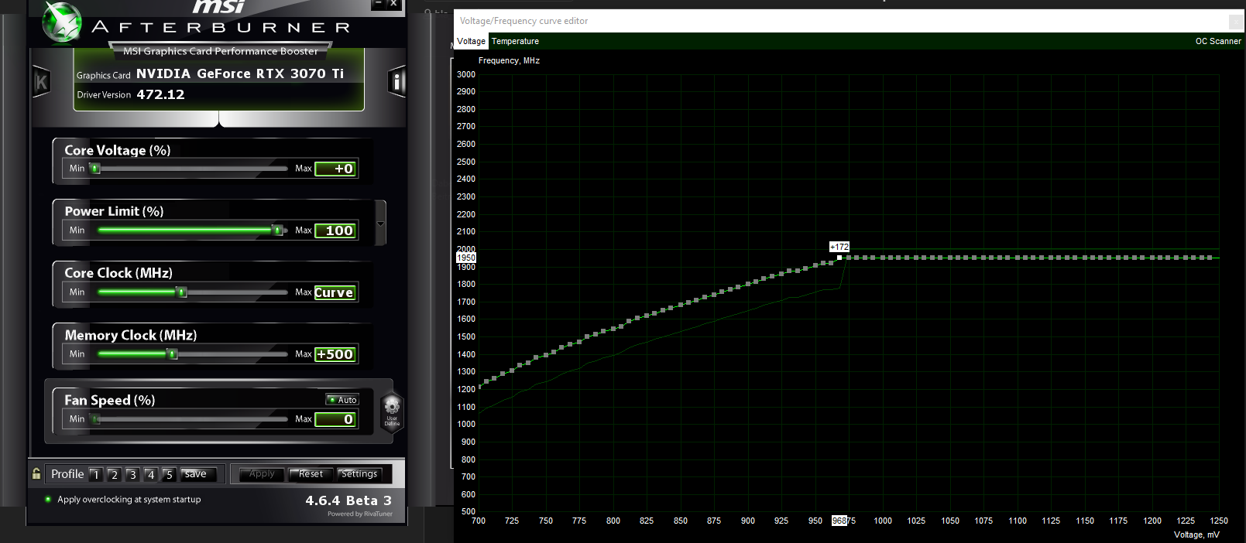
Task: Select the highlighted curve point at 1950 MHz
Action: (x=839, y=258)
